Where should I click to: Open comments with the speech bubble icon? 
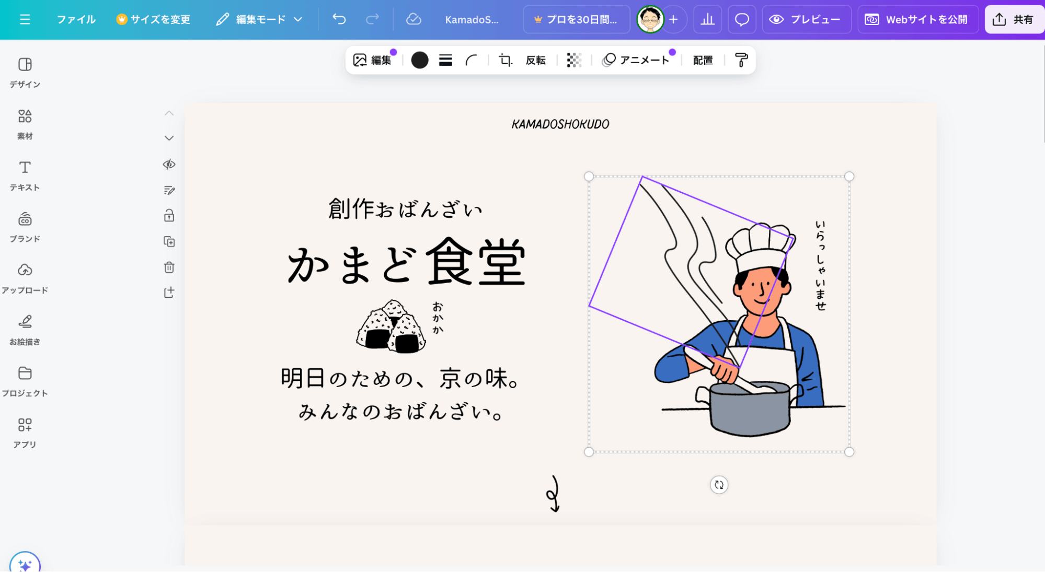coord(742,19)
